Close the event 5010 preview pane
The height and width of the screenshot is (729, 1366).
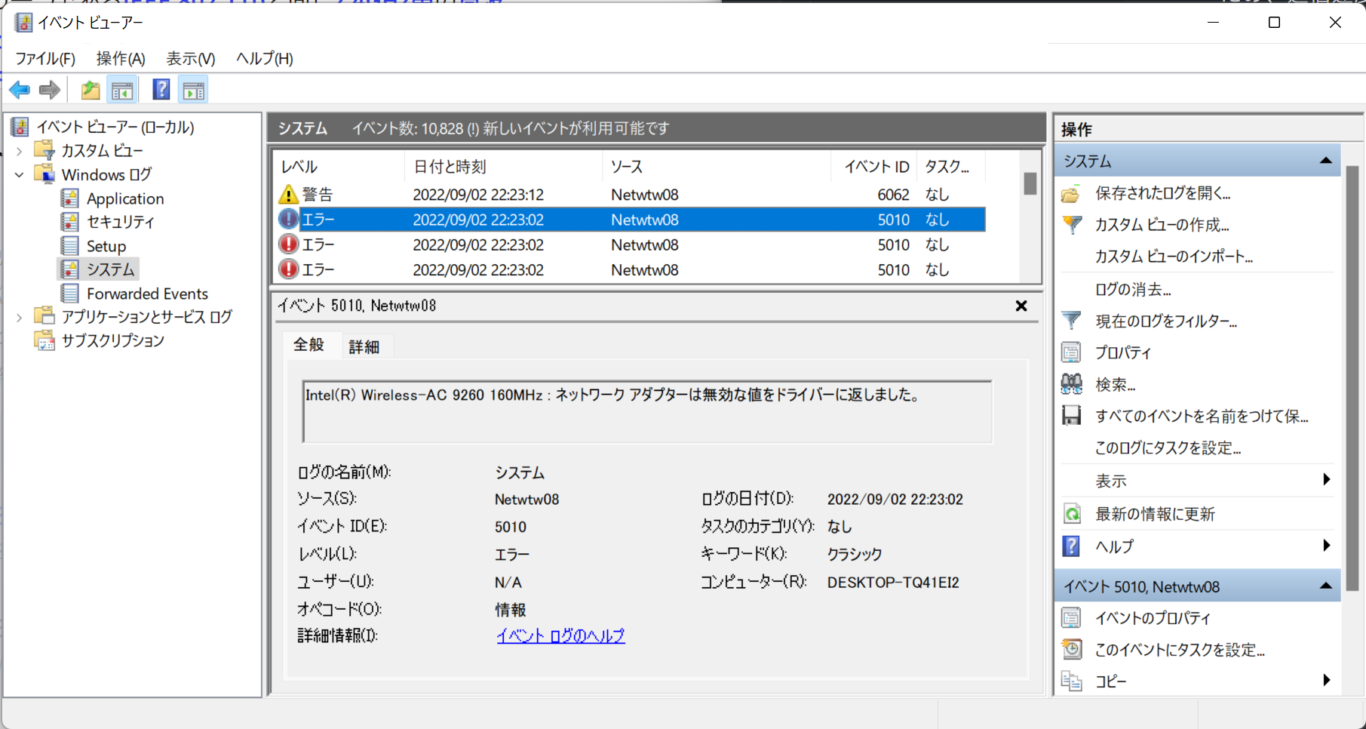pos(1021,306)
